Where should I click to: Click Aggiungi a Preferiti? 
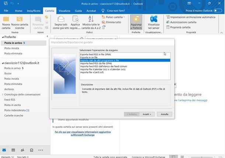[136, 22]
